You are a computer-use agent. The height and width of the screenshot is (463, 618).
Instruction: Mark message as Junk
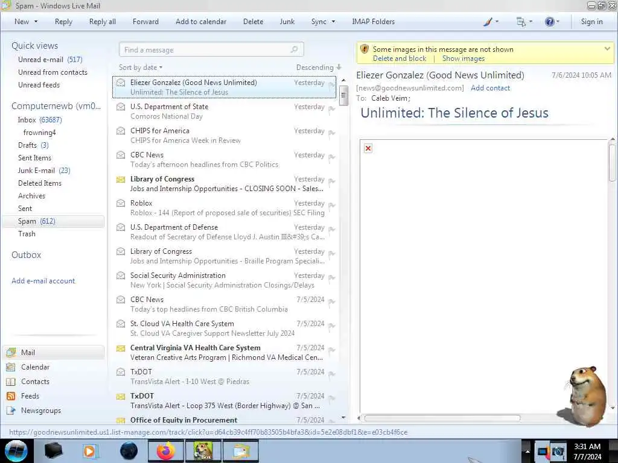click(x=287, y=22)
